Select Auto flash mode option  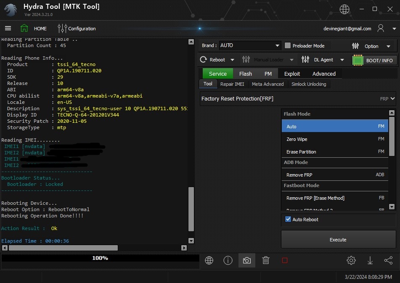pos(335,126)
